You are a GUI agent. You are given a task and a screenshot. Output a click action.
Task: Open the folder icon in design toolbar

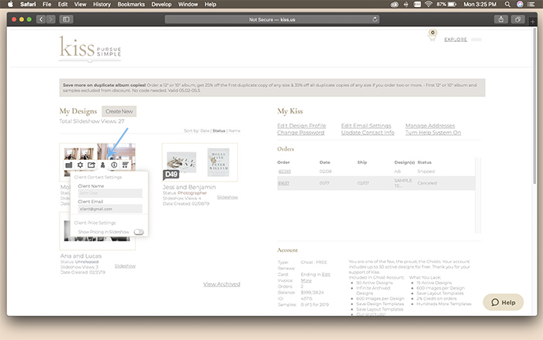69,165
